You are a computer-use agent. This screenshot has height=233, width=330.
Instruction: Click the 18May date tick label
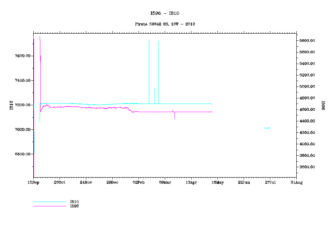(x=217, y=182)
